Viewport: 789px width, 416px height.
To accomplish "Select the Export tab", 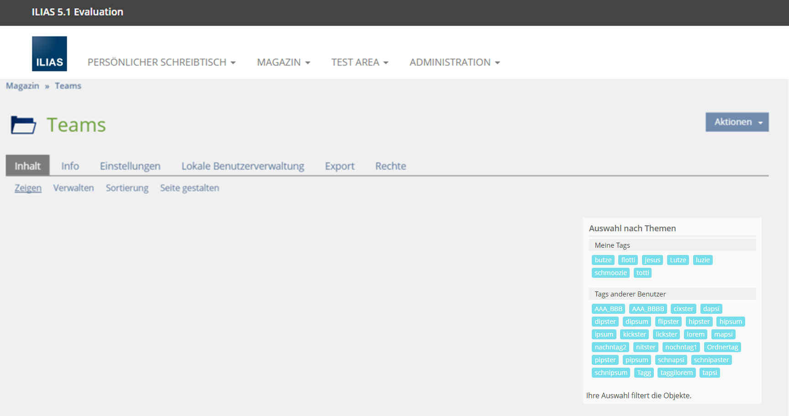I will coord(339,166).
